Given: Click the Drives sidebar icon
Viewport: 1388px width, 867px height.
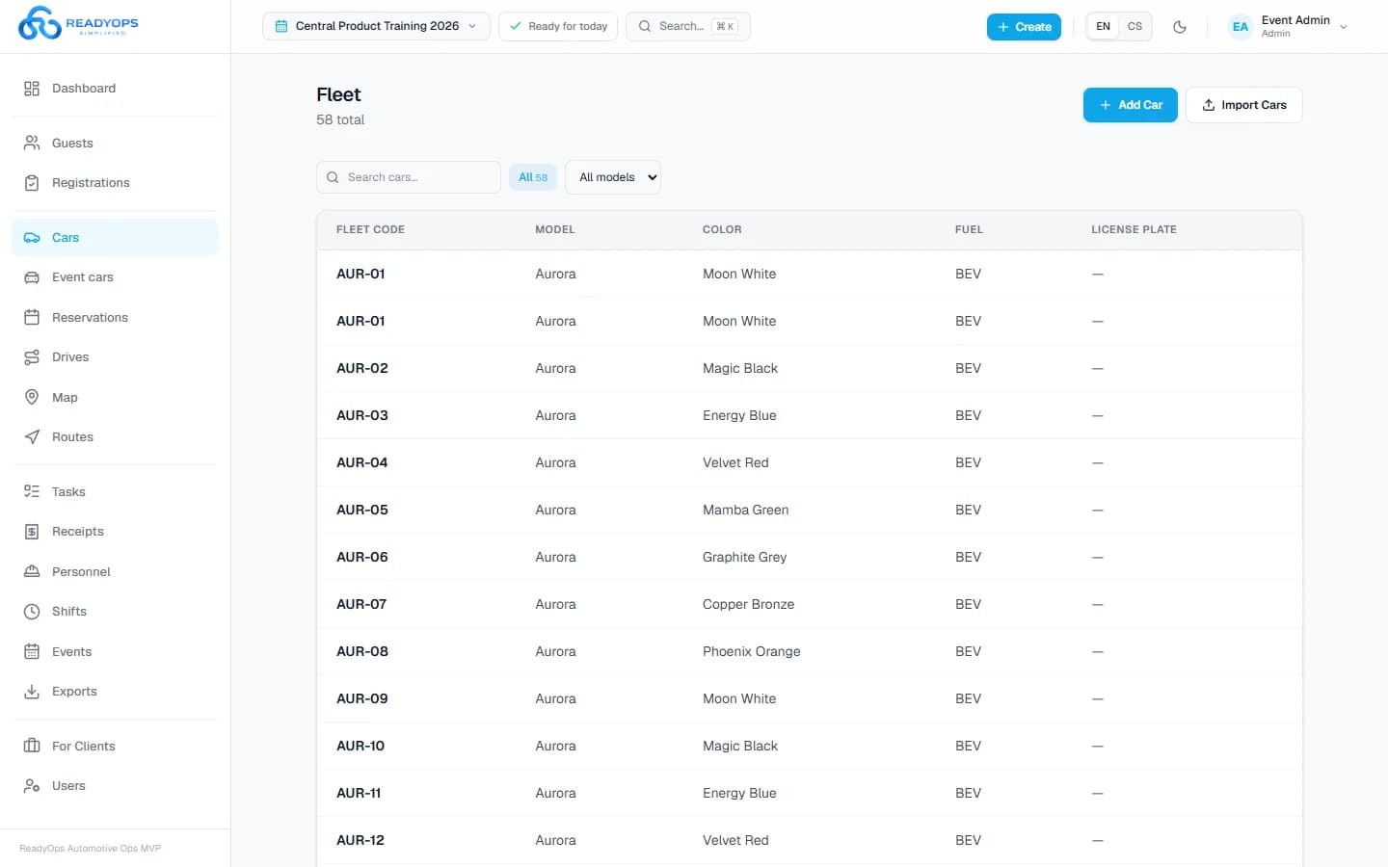Looking at the screenshot, I should (32, 357).
